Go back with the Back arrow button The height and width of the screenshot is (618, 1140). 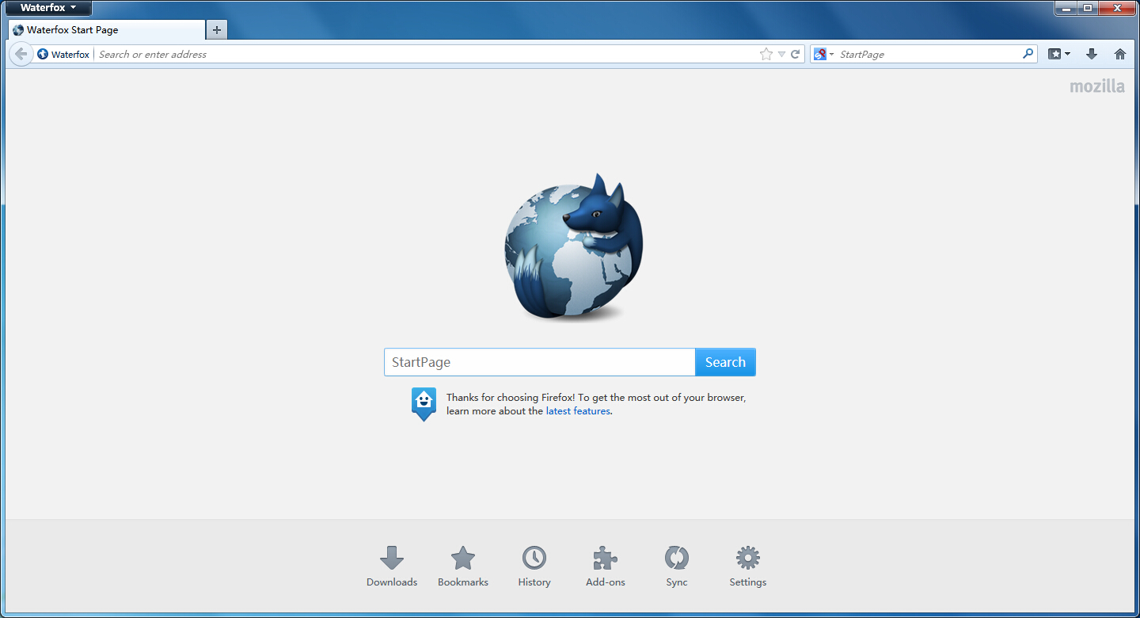point(21,54)
